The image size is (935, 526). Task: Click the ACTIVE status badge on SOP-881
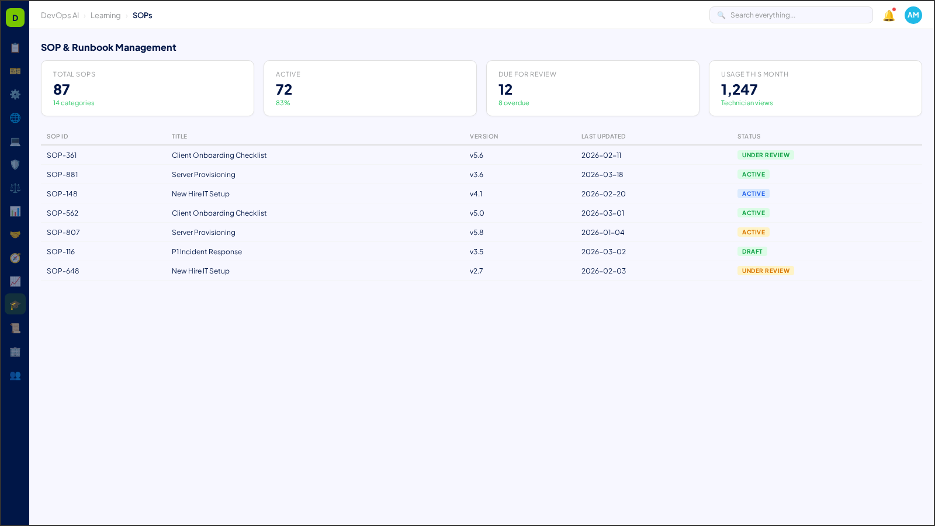pyautogui.click(x=753, y=174)
